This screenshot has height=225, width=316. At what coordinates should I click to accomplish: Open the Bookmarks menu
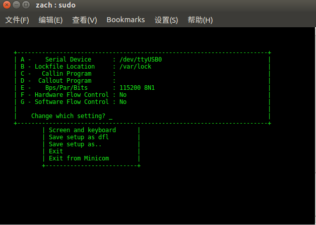[x=125, y=20]
